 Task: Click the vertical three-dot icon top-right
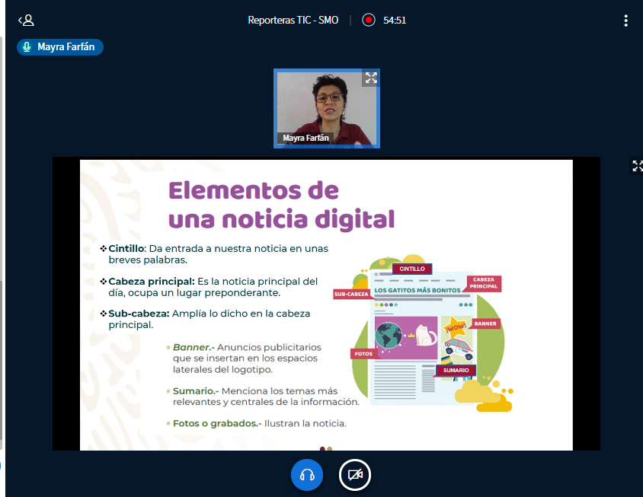[x=627, y=21]
